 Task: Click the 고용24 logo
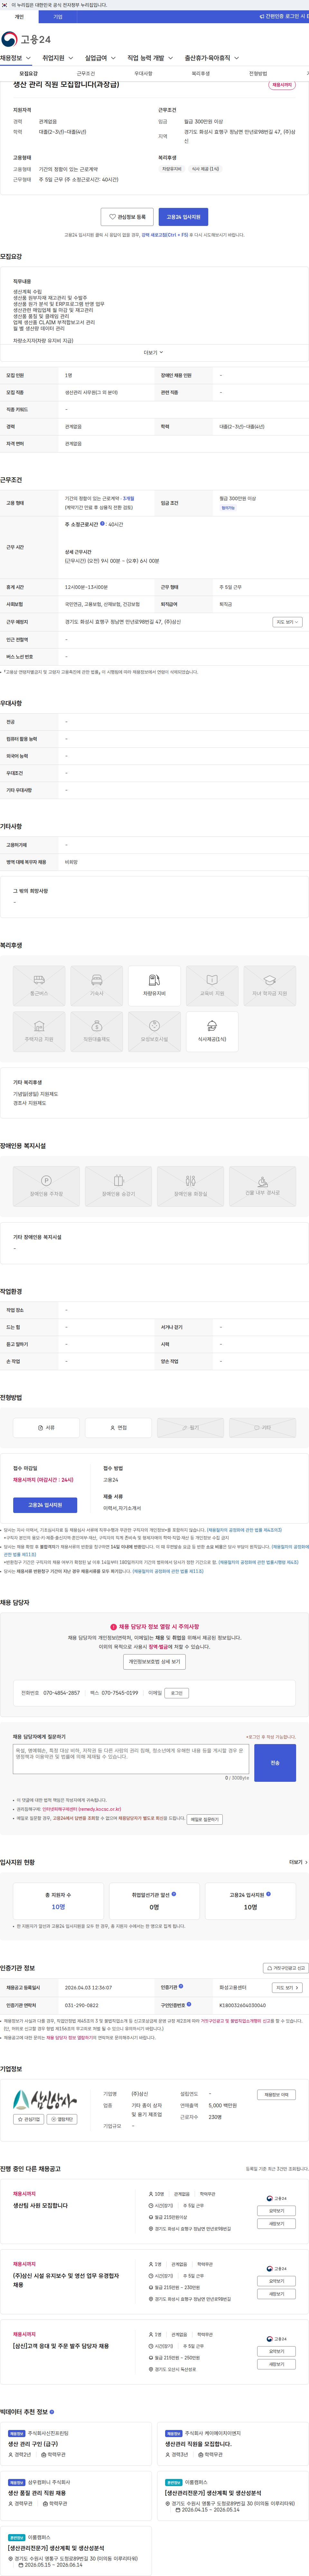[26, 39]
